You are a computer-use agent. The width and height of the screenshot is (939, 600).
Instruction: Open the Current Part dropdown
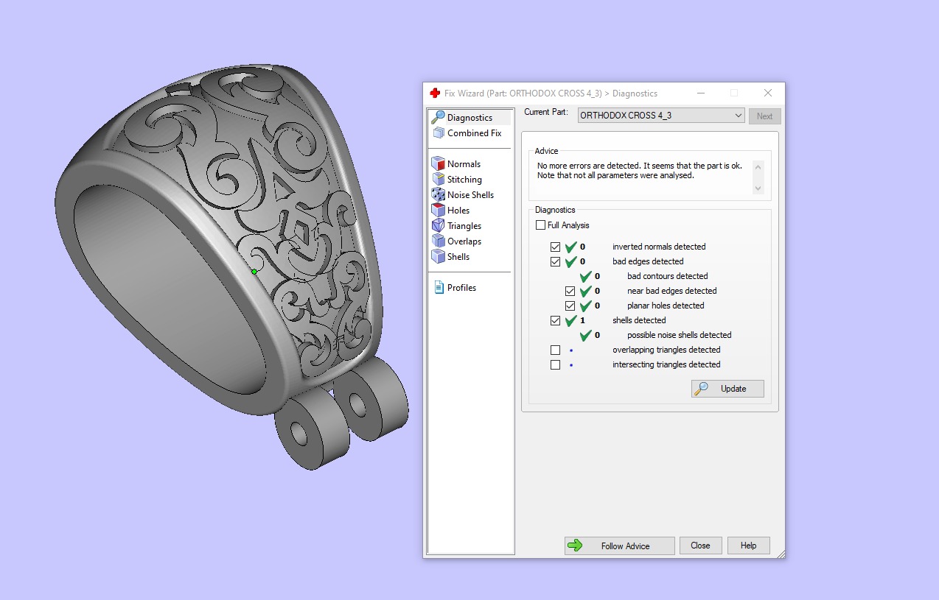[661, 116]
